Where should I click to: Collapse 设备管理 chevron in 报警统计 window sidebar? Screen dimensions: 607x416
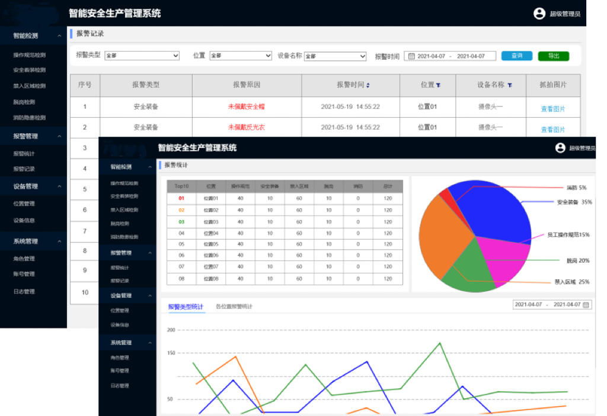click(x=150, y=296)
